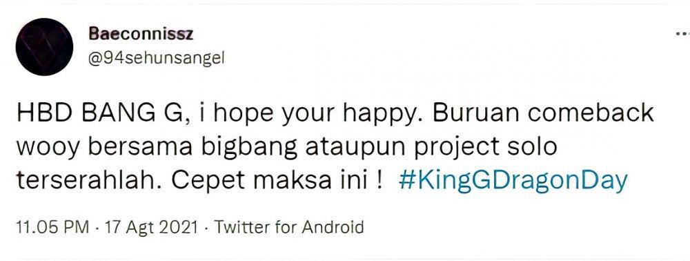Click the word "Android" in the tweet footer
The width and height of the screenshot is (690, 261).
coord(333,228)
